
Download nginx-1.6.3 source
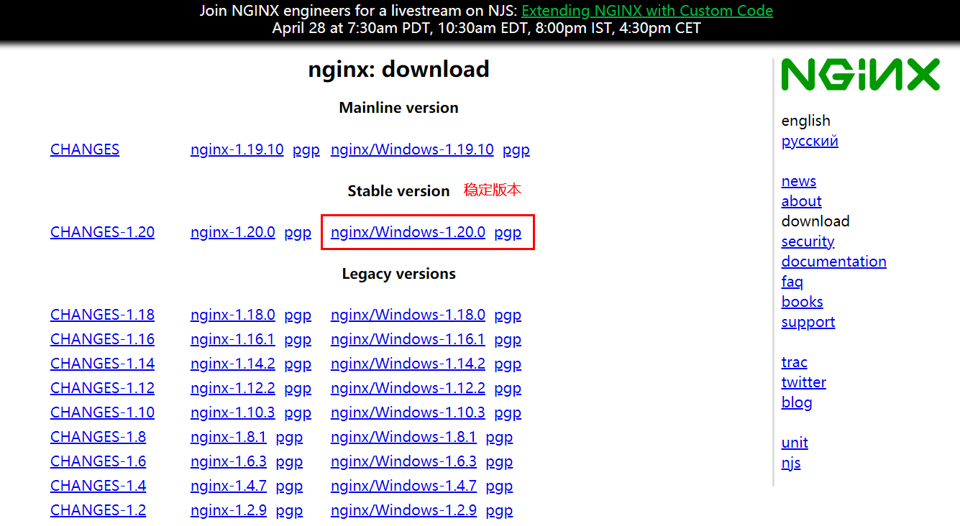click(x=229, y=461)
